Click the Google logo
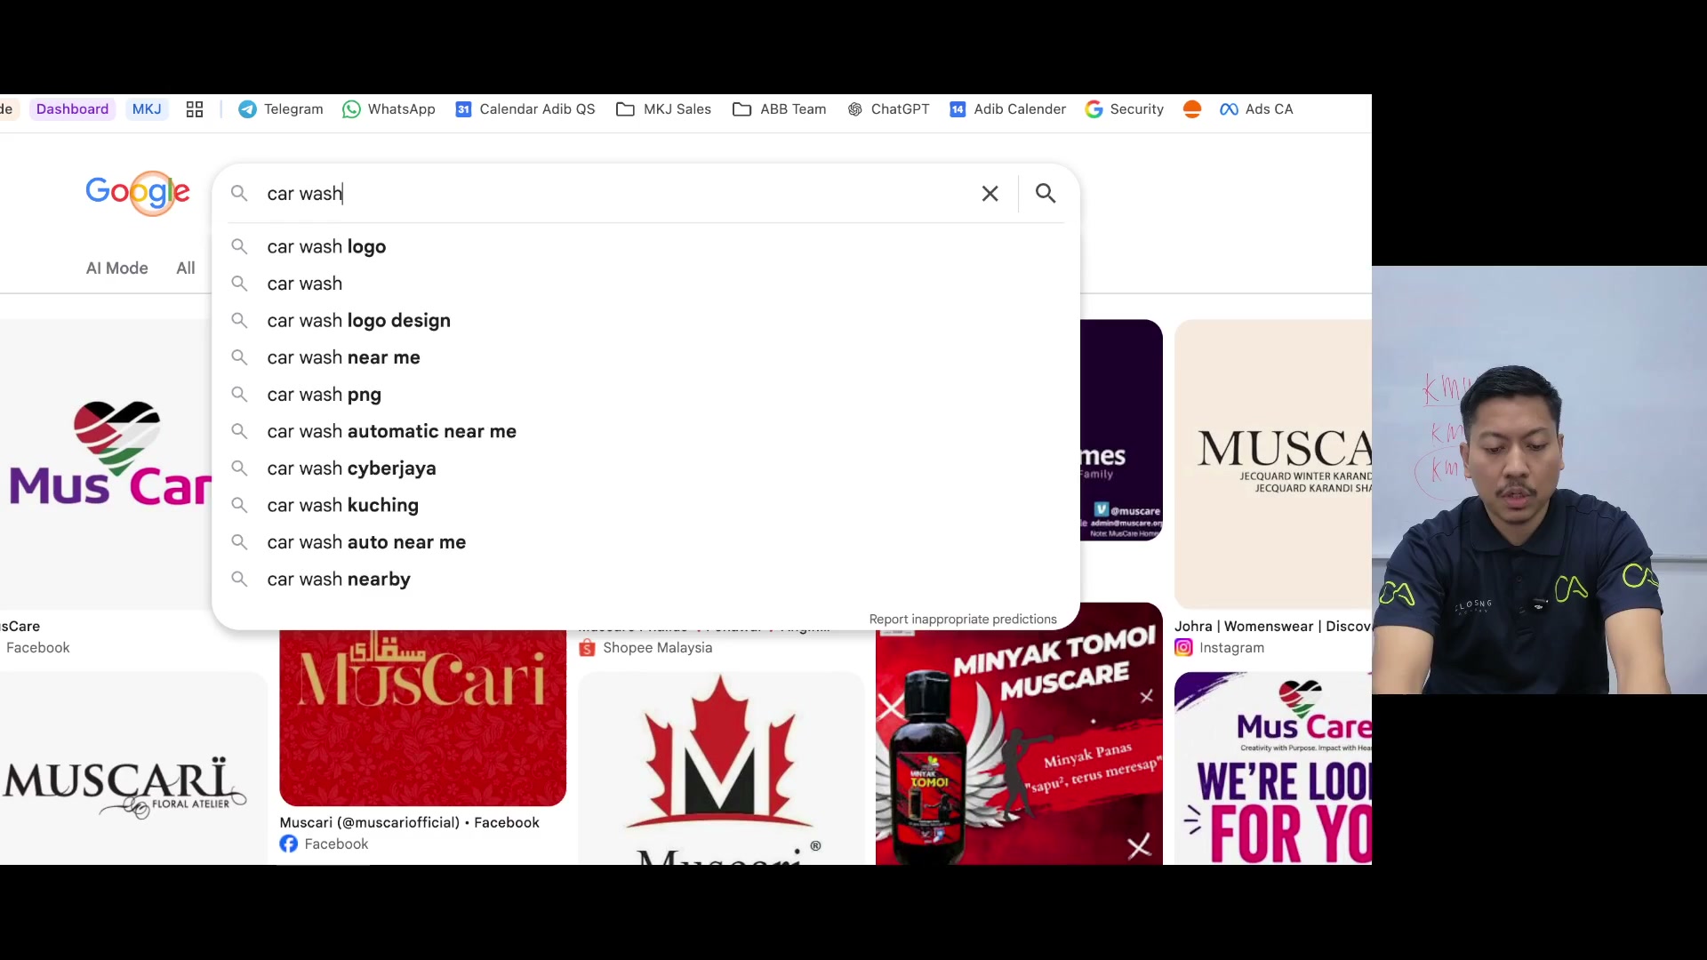Viewport: 1707px width, 960px height. coord(138,193)
